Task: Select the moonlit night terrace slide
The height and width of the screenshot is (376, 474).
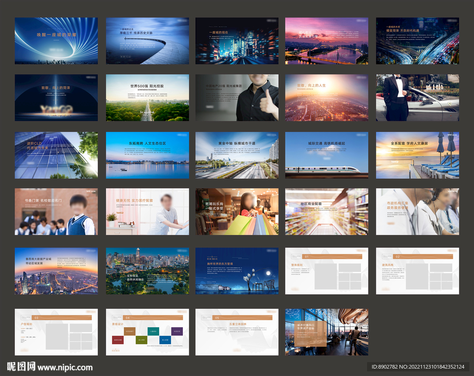Action: point(237,271)
